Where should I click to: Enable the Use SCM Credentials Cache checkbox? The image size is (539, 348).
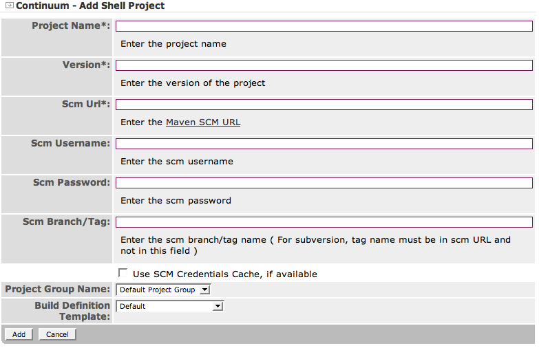pyautogui.click(x=123, y=273)
